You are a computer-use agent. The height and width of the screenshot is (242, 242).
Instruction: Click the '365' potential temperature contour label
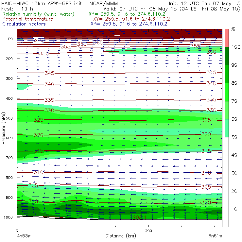(98, 43)
